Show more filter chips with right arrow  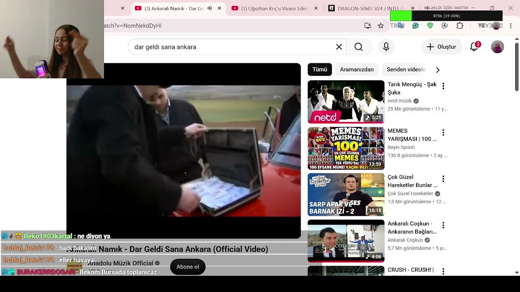[438, 70]
